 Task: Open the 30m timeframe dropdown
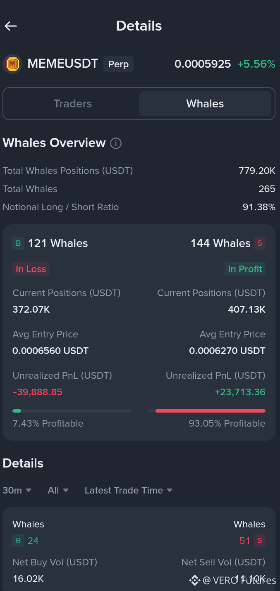tap(17, 490)
